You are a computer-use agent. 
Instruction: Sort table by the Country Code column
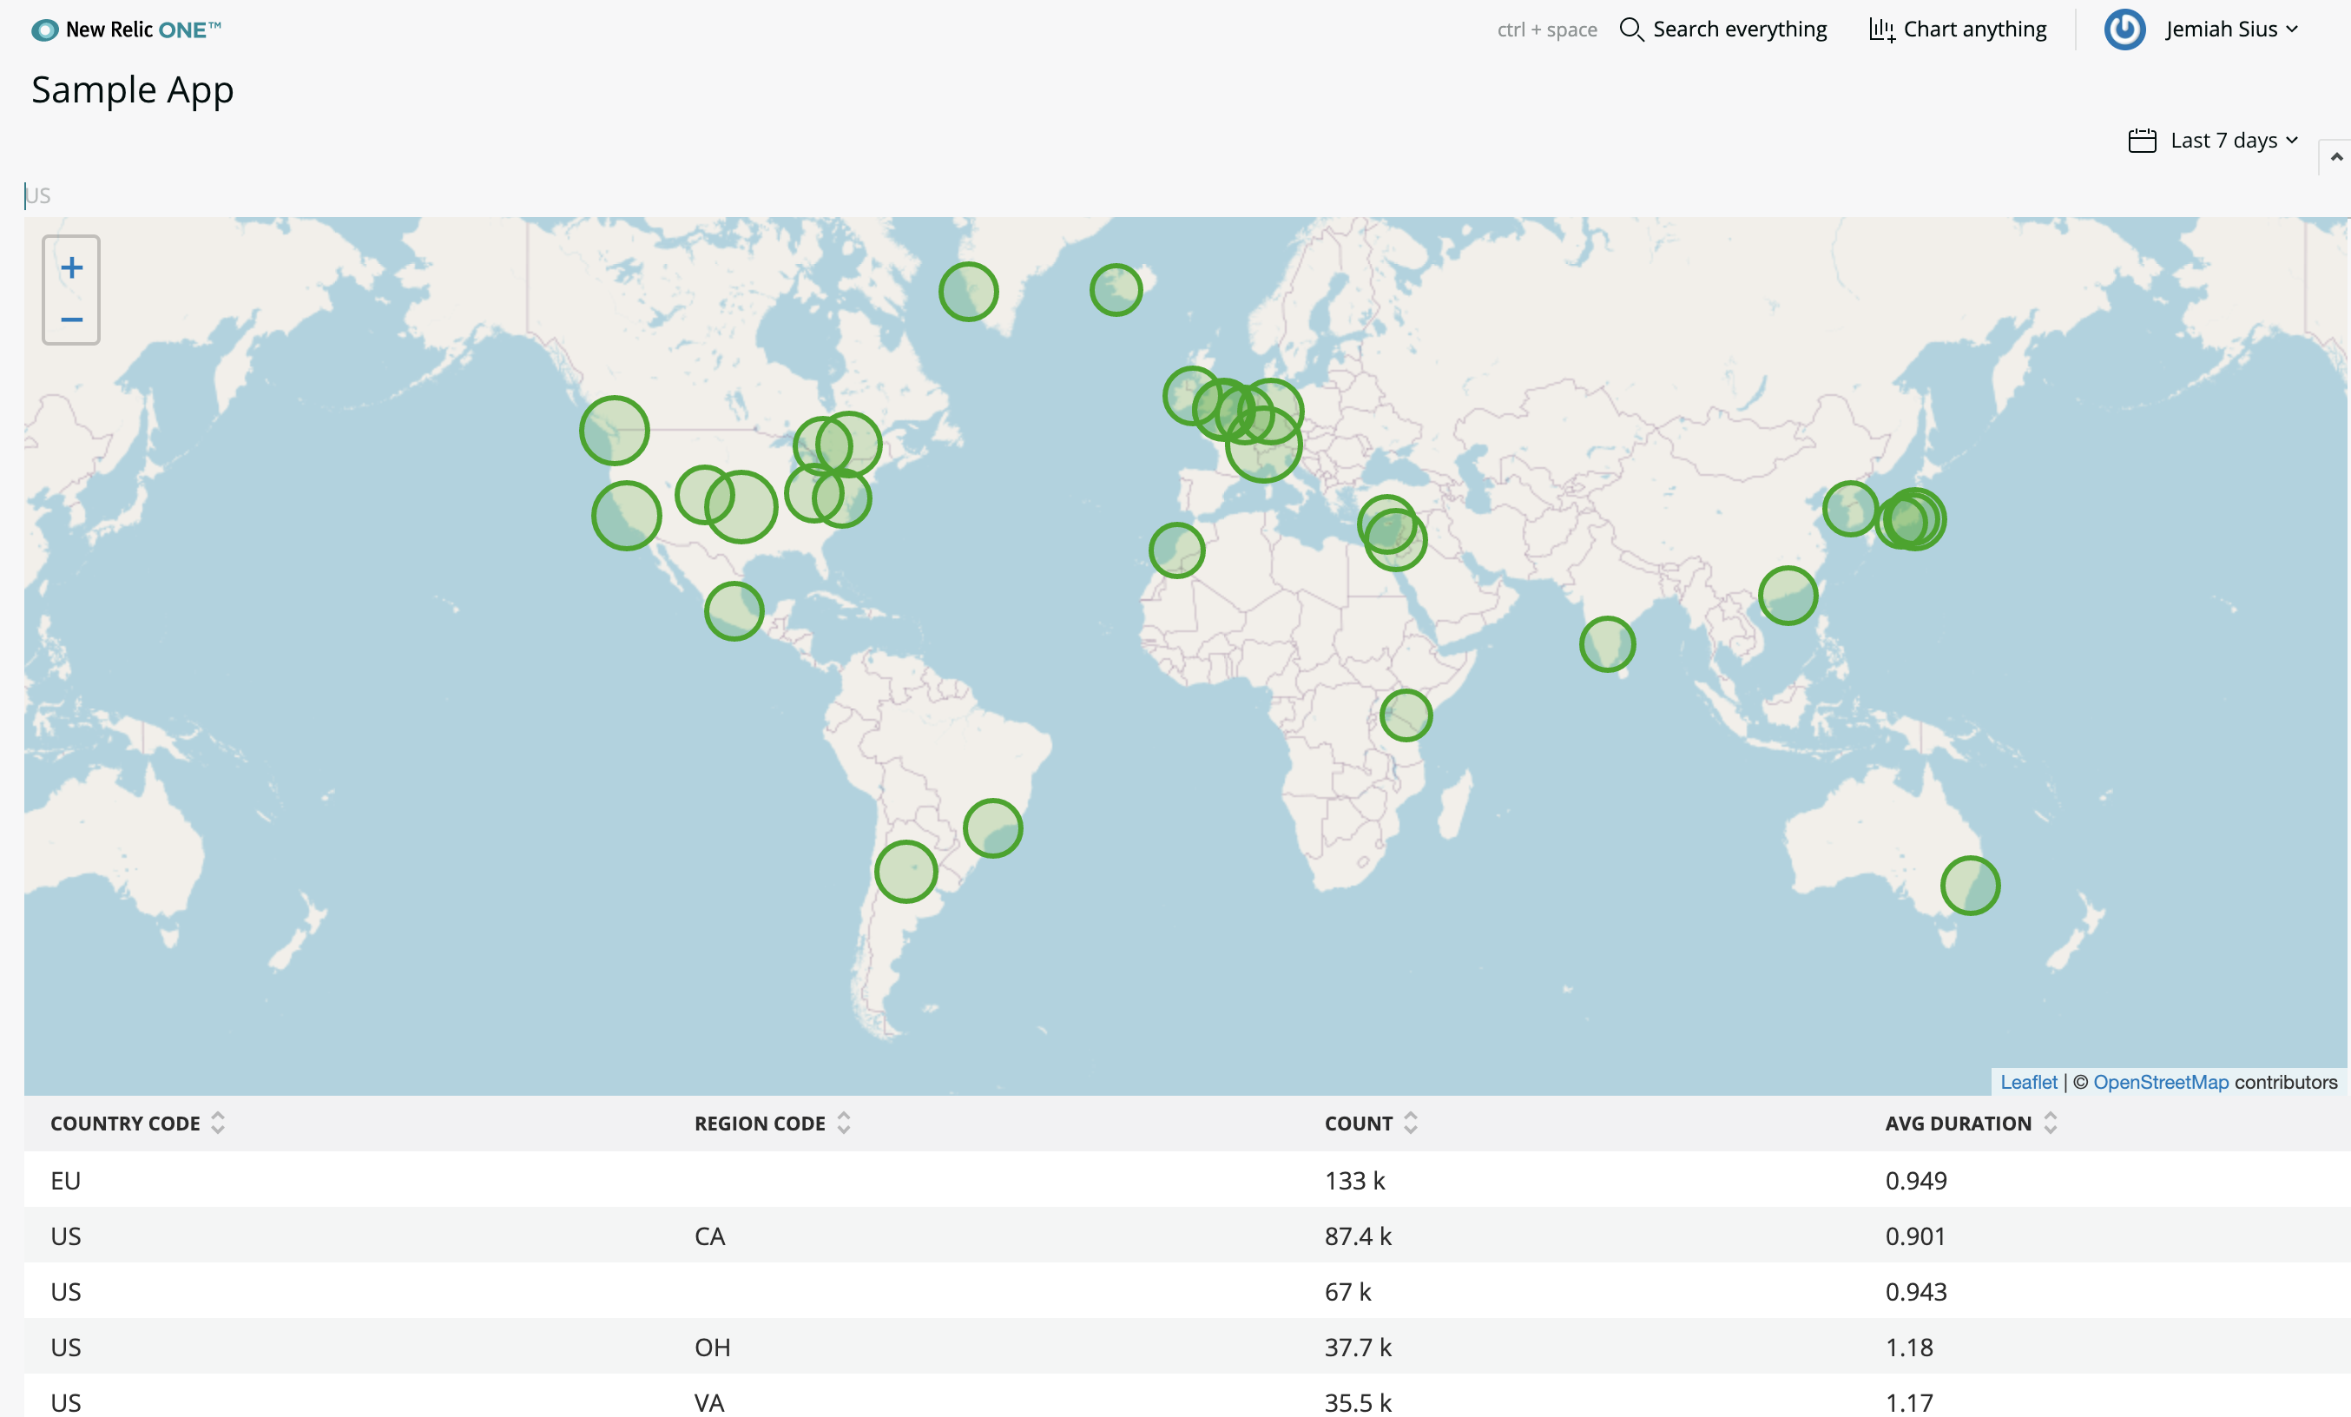[125, 1124]
